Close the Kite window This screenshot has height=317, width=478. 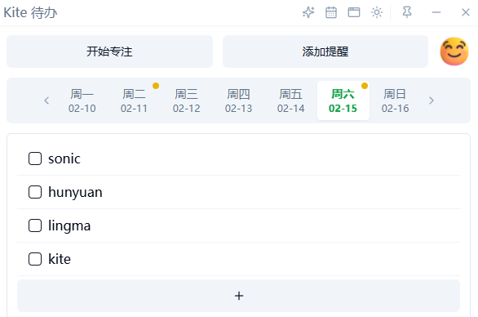[x=466, y=12]
